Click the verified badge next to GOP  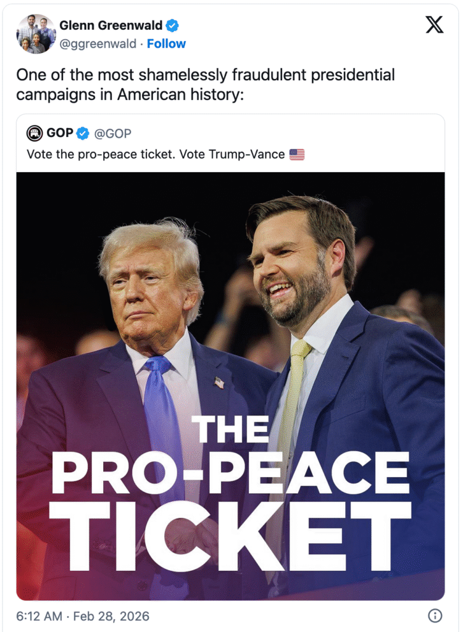coord(83,133)
